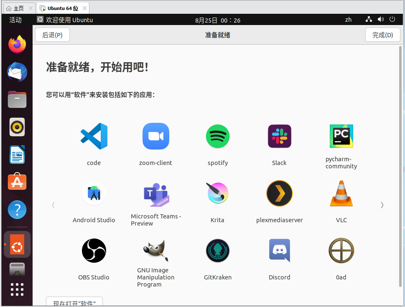Viewport: 405px width, 307px height.
Task: Click the VLC traffic cone icon
Action: (341, 193)
